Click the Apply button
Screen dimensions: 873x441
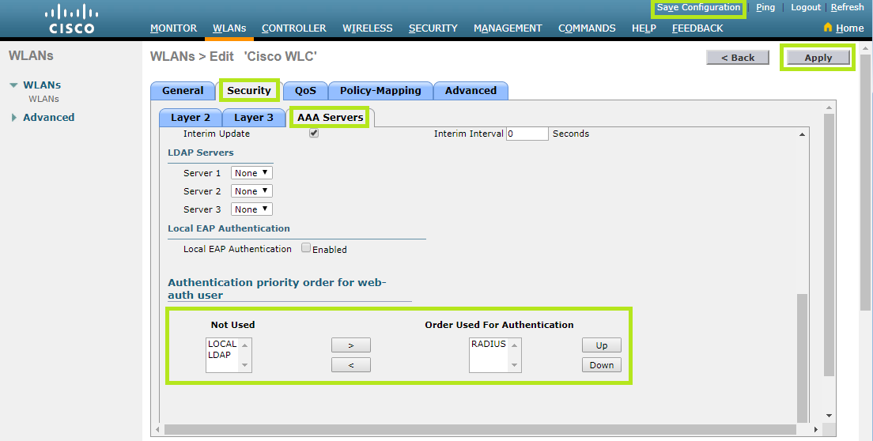tap(818, 58)
